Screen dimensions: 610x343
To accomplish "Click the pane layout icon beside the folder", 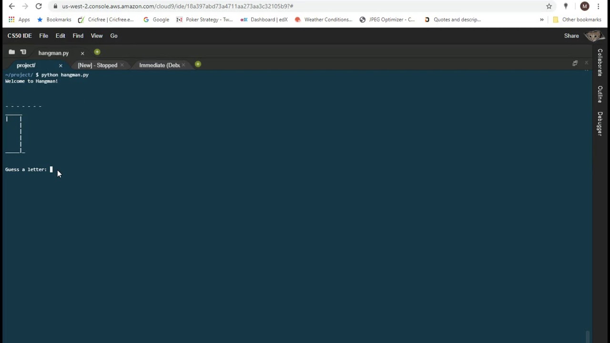I will [23, 52].
